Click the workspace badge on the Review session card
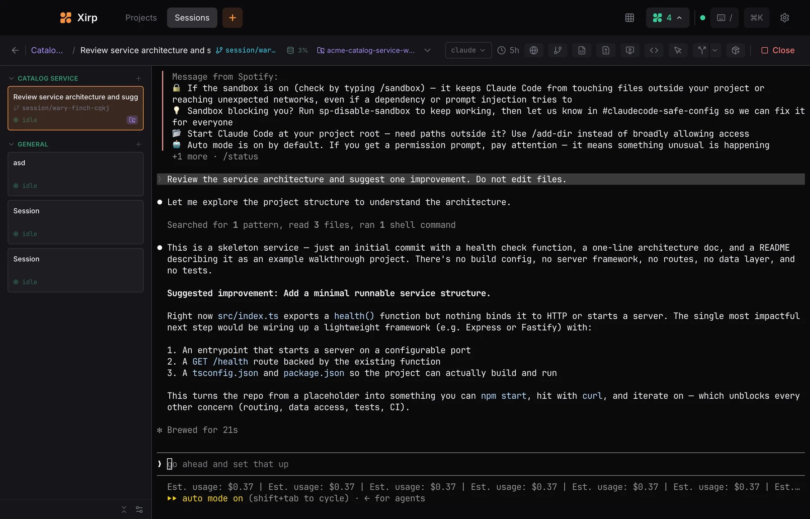Image resolution: width=810 pixels, height=519 pixels. (132, 120)
